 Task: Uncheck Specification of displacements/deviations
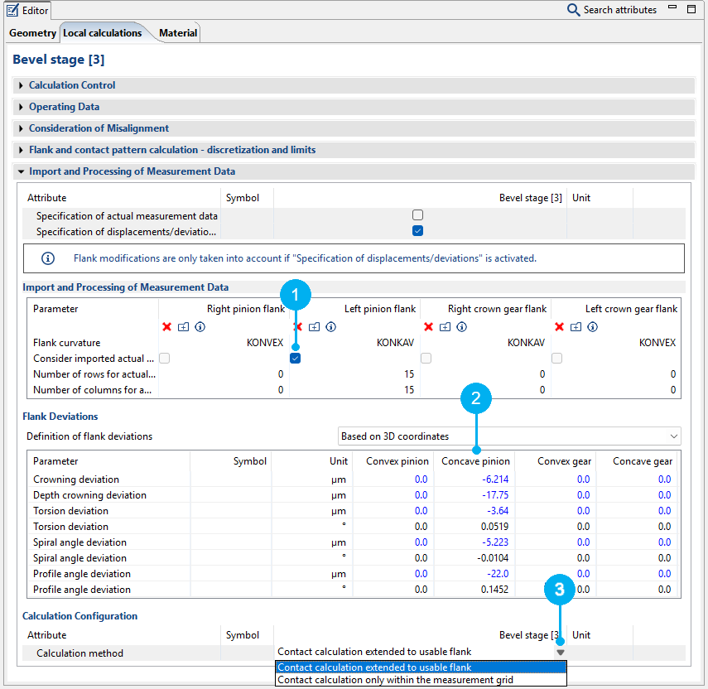[x=417, y=231]
